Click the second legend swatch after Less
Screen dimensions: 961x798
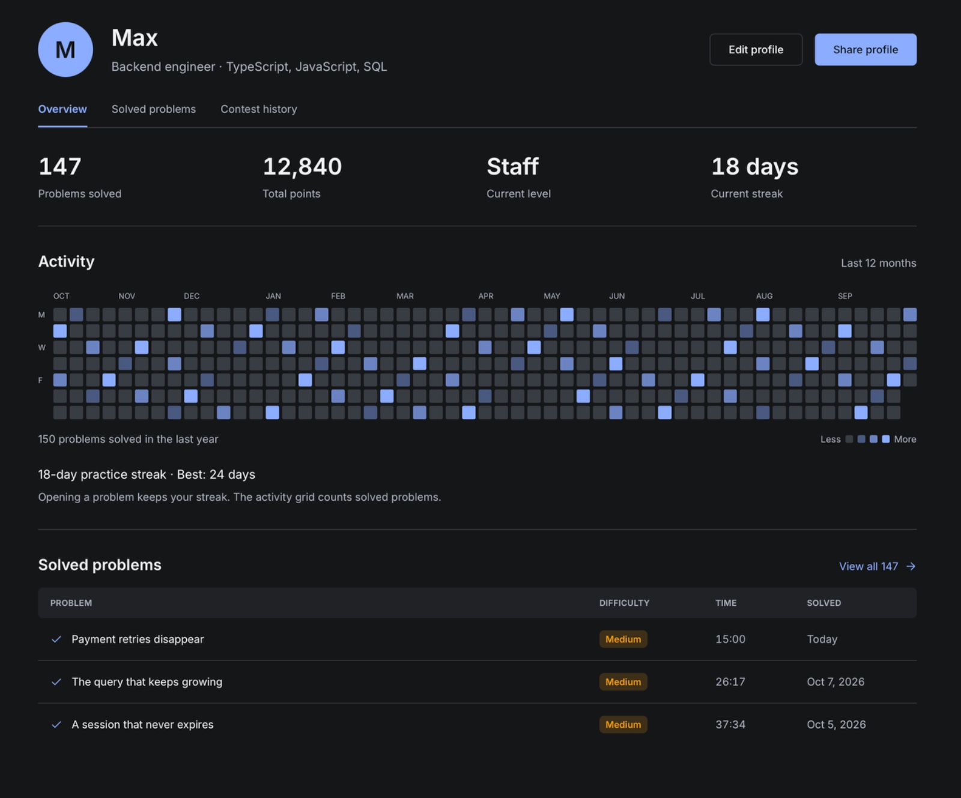click(861, 439)
